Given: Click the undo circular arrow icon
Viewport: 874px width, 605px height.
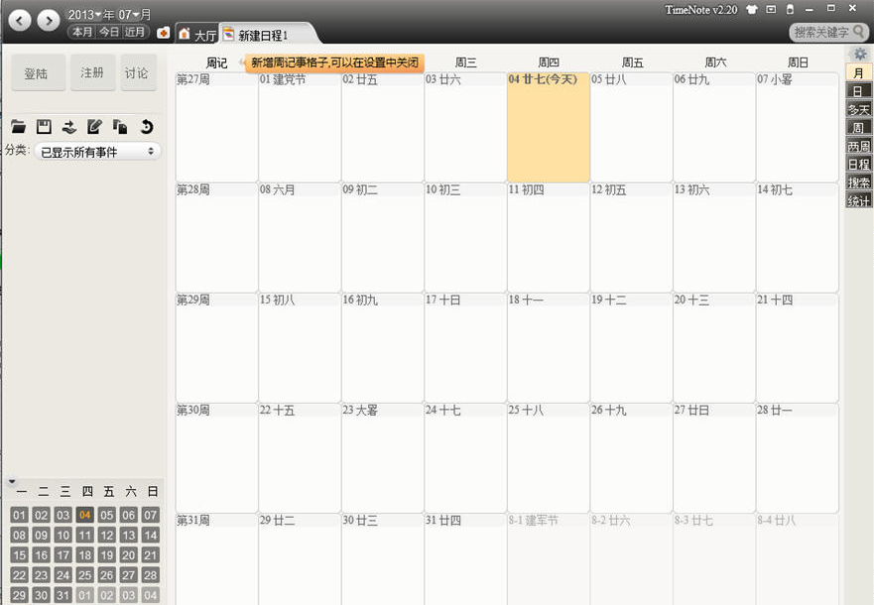Looking at the screenshot, I should tap(146, 126).
